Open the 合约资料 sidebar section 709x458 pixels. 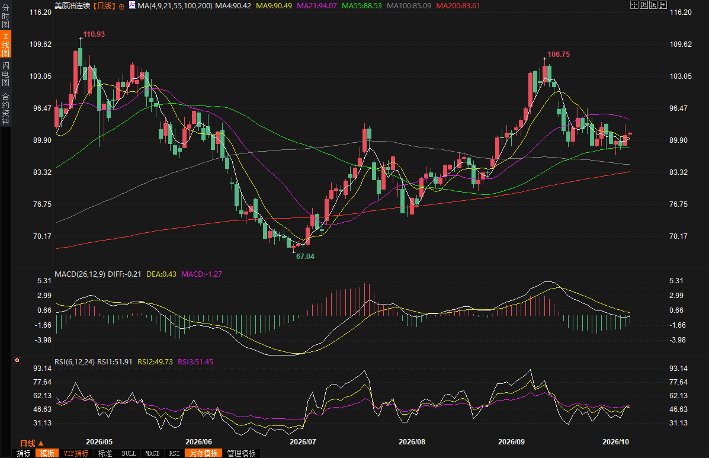(x=5, y=109)
